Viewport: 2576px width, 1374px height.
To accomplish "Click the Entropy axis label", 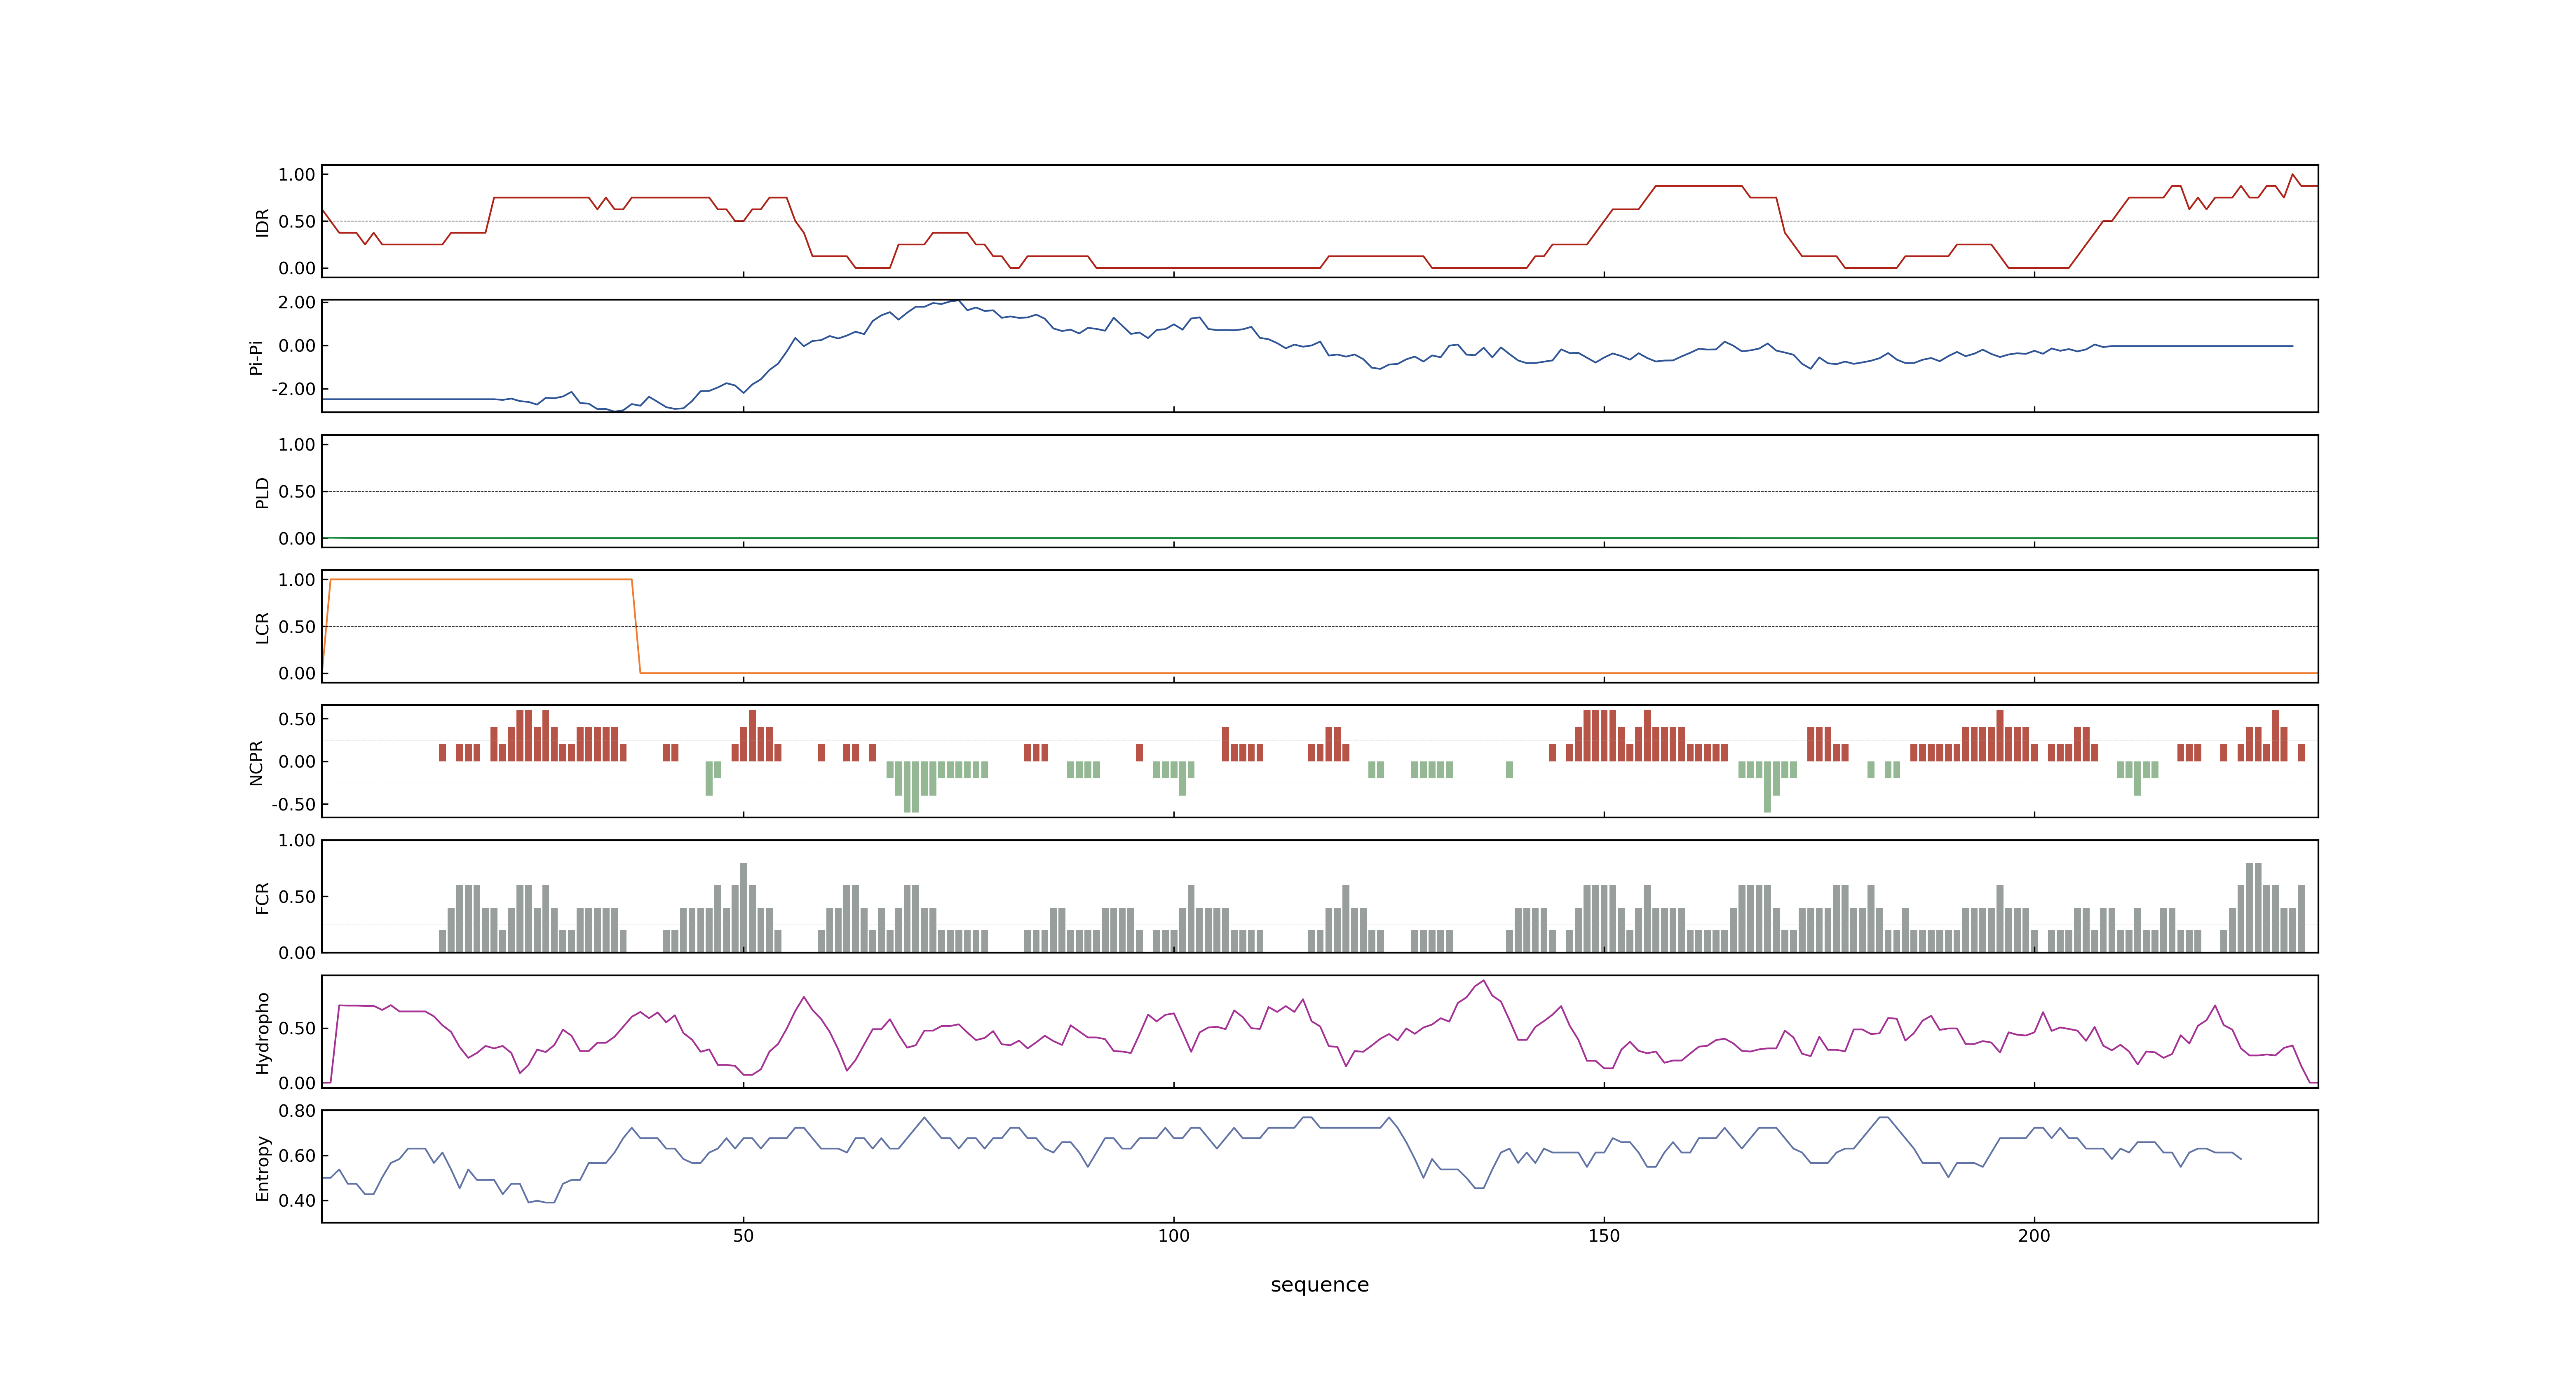I will [x=262, y=1168].
